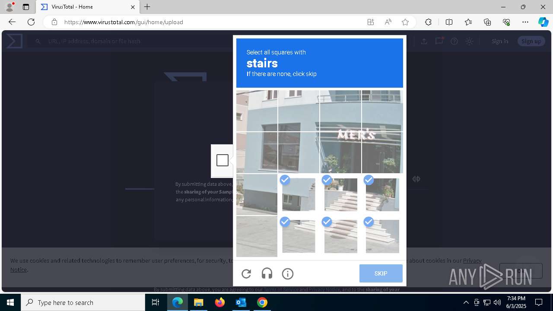The width and height of the screenshot is (553, 311).
Task: Click the Sign up button
Action: (531, 41)
